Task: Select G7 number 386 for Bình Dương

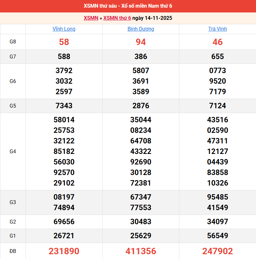Action: [x=141, y=57]
